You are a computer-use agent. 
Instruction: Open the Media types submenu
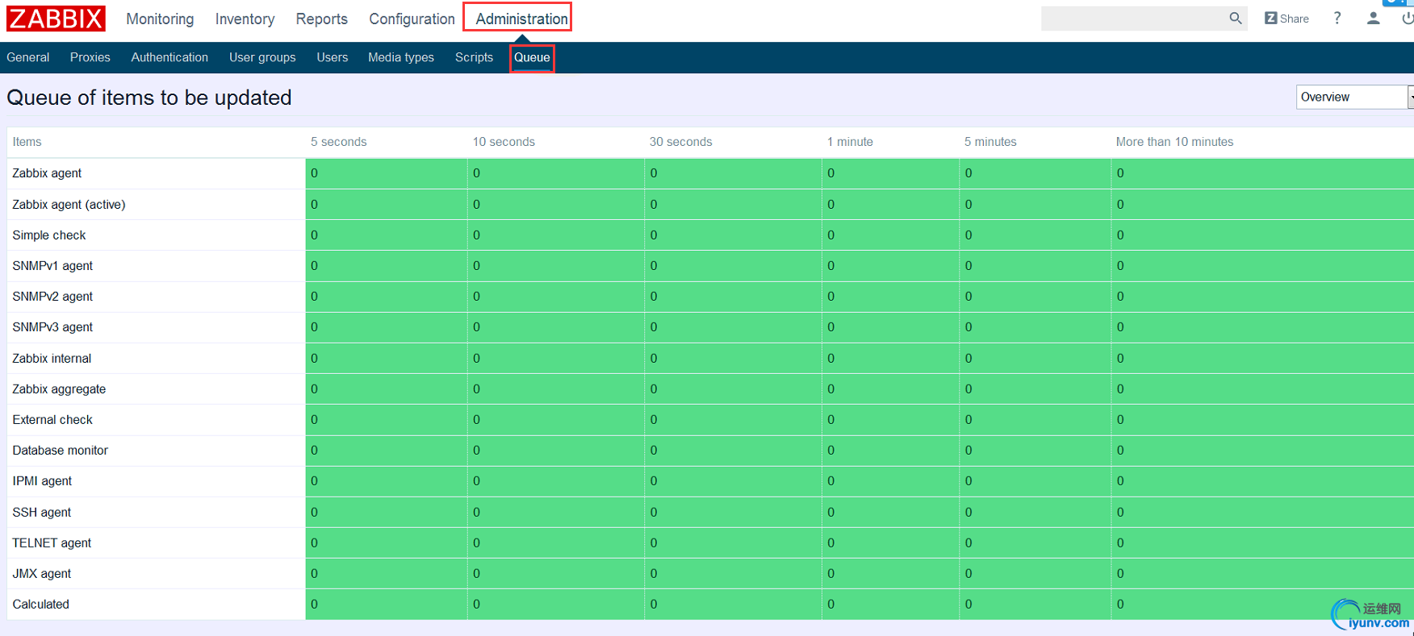pos(401,57)
